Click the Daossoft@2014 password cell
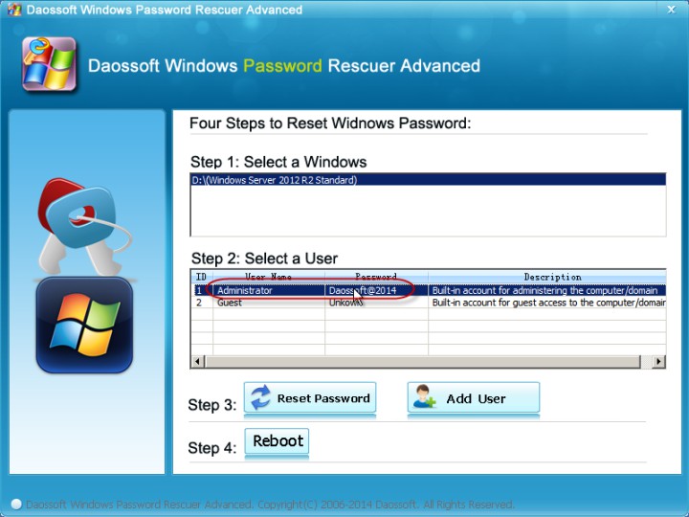 [377, 291]
